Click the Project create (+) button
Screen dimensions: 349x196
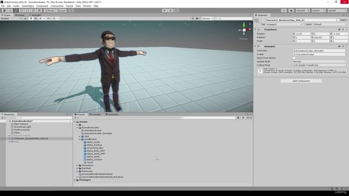76,118
